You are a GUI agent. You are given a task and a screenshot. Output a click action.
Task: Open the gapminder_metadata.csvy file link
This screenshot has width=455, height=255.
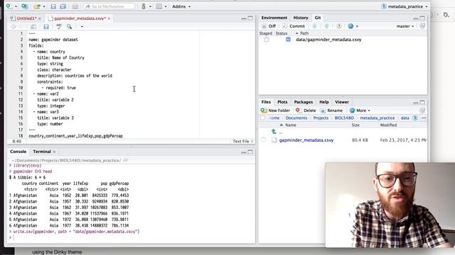click(306, 140)
